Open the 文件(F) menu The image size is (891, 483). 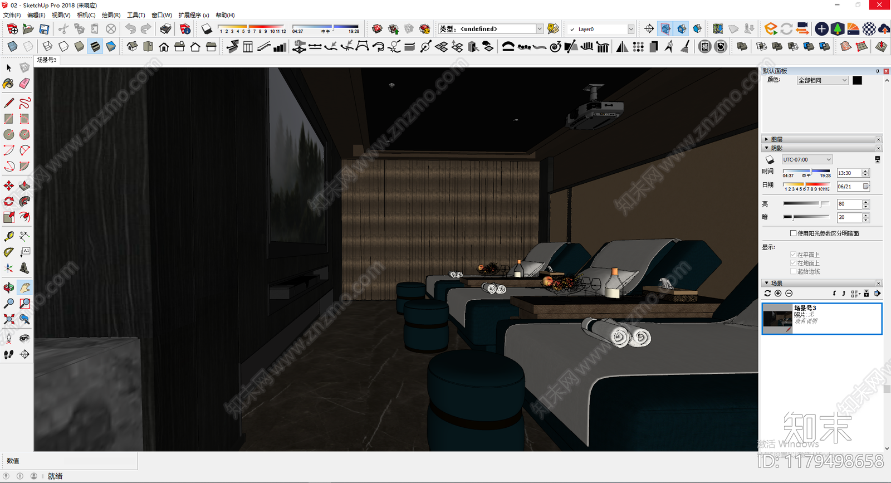coord(12,15)
